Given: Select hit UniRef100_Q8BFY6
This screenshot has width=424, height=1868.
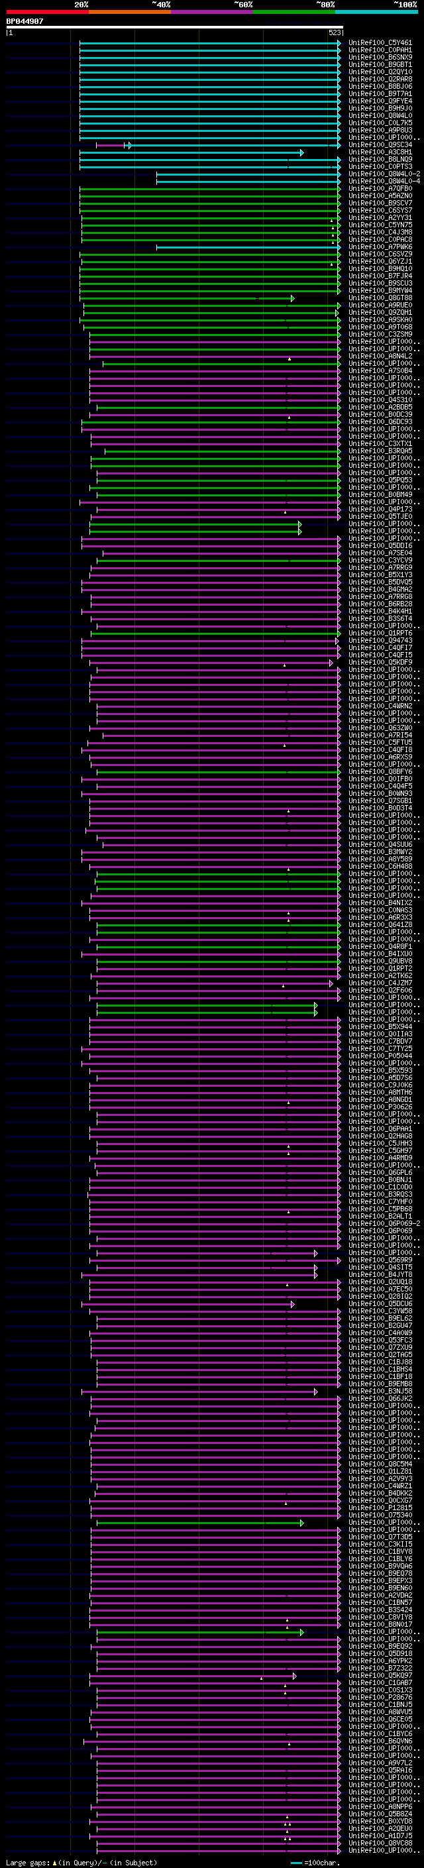Looking at the screenshot, I should [x=380, y=772].
